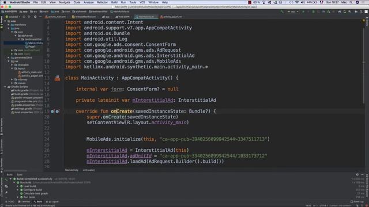Expand the drawable folder
The height and width of the screenshot is (207, 369).
(x=12, y=65)
